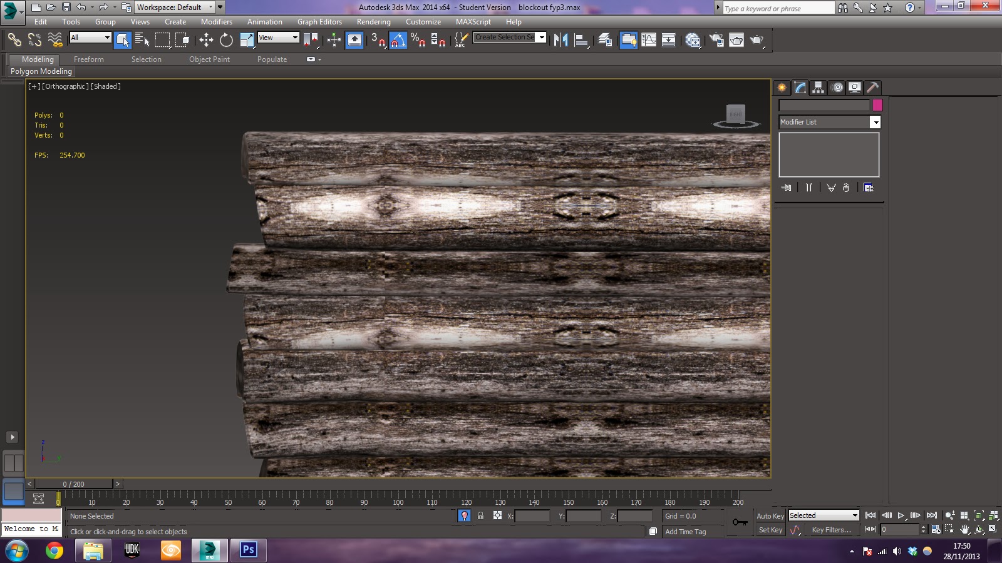1002x563 pixels.
Task: Click the pink object color swatch
Action: click(x=877, y=105)
